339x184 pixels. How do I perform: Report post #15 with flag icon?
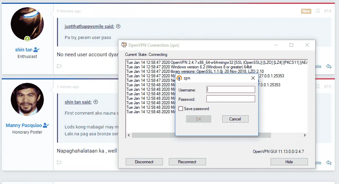tap(59, 163)
